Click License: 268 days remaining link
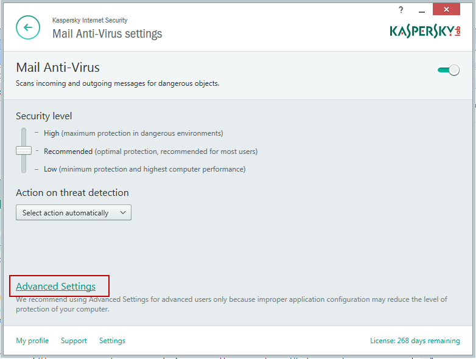This screenshot has width=476, height=359. [x=415, y=341]
